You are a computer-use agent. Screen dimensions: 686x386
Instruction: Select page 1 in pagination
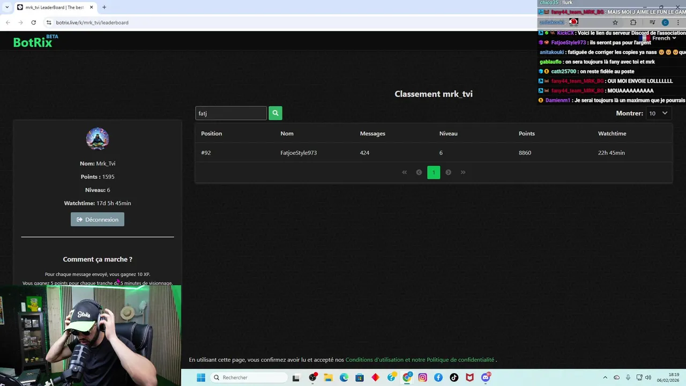pyautogui.click(x=434, y=172)
